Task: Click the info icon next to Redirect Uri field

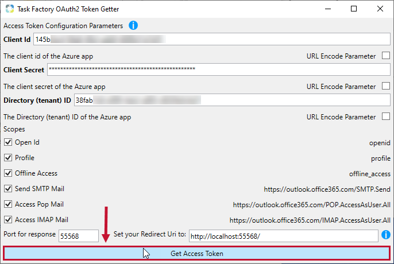Action: 386,235
